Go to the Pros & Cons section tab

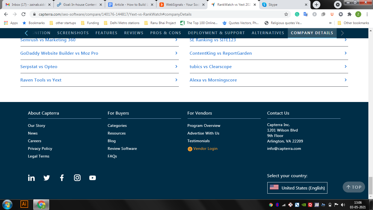(166, 33)
